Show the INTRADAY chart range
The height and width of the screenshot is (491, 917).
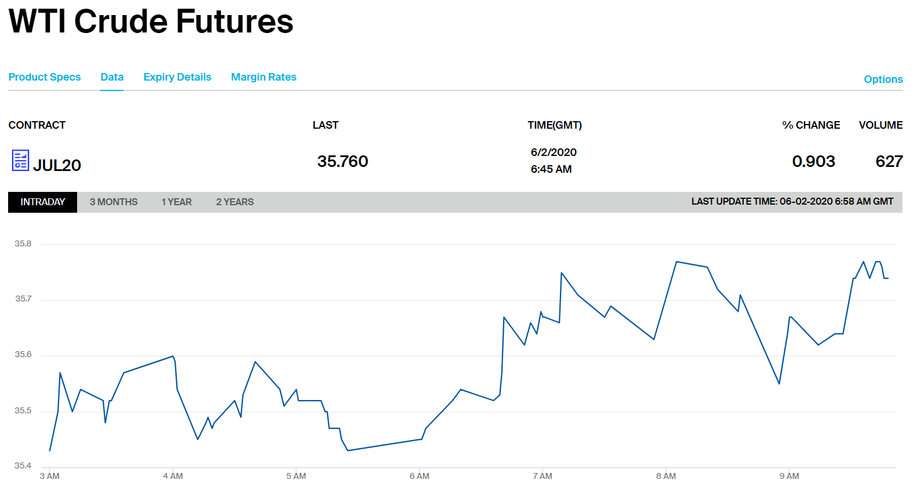click(x=43, y=202)
